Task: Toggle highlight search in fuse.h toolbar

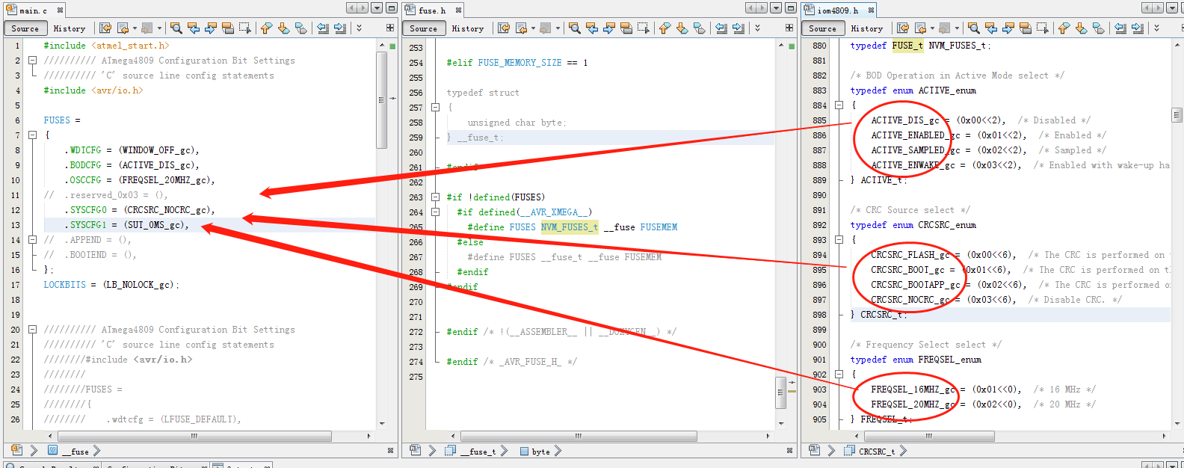Action: point(626,28)
